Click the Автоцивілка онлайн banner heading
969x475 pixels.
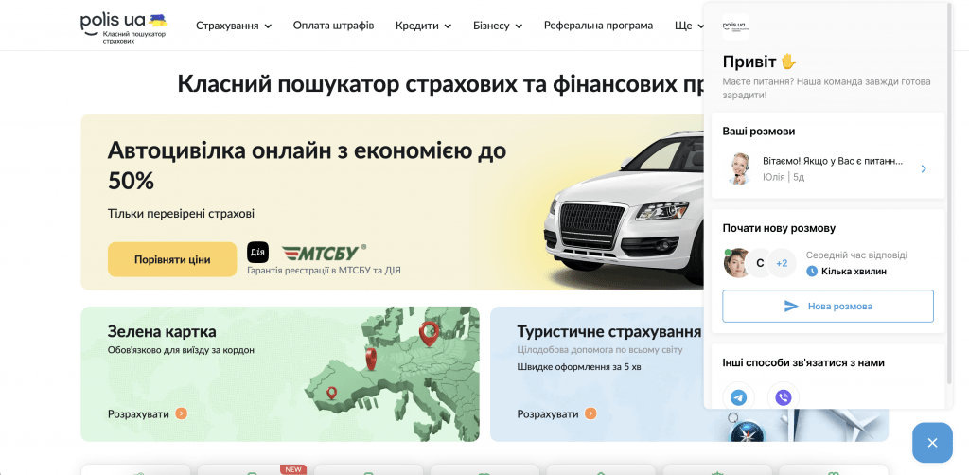(x=308, y=166)
